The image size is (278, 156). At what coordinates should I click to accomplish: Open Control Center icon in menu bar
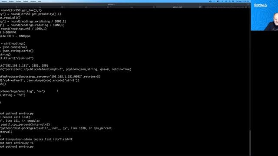(x=233, y=1)
